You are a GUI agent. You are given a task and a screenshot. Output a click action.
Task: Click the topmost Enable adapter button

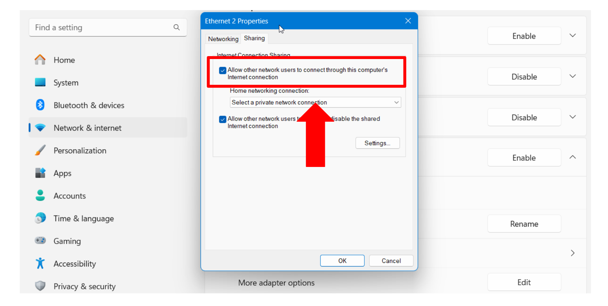524,36
